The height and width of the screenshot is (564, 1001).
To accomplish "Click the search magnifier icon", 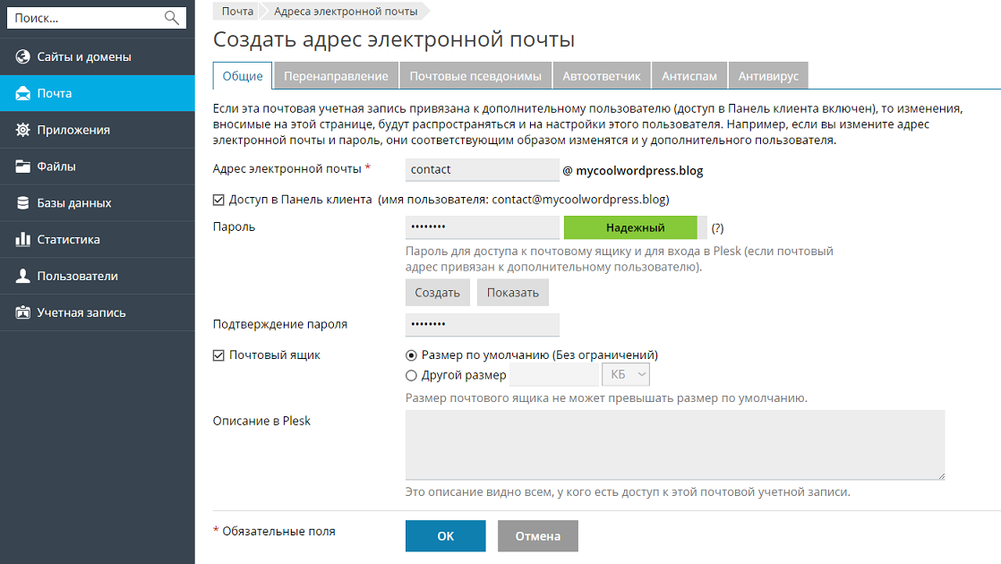I will click(171, 17).
